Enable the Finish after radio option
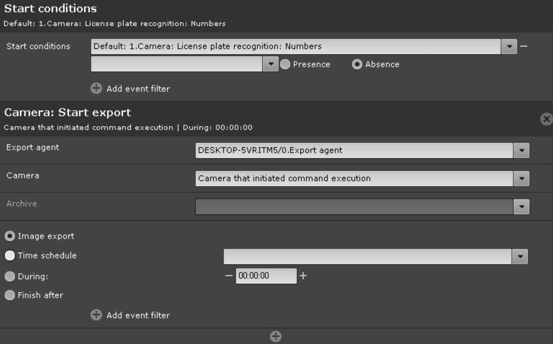This screenshot has height=344, width=553. [x=10, y=295]
